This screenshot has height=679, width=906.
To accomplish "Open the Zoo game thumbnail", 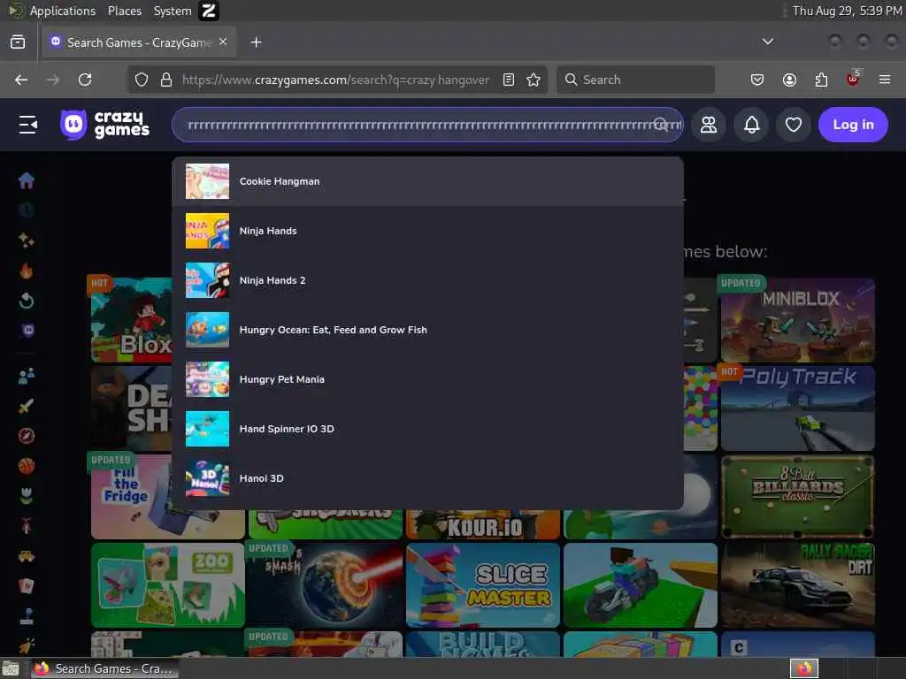I will click(167, 585).
